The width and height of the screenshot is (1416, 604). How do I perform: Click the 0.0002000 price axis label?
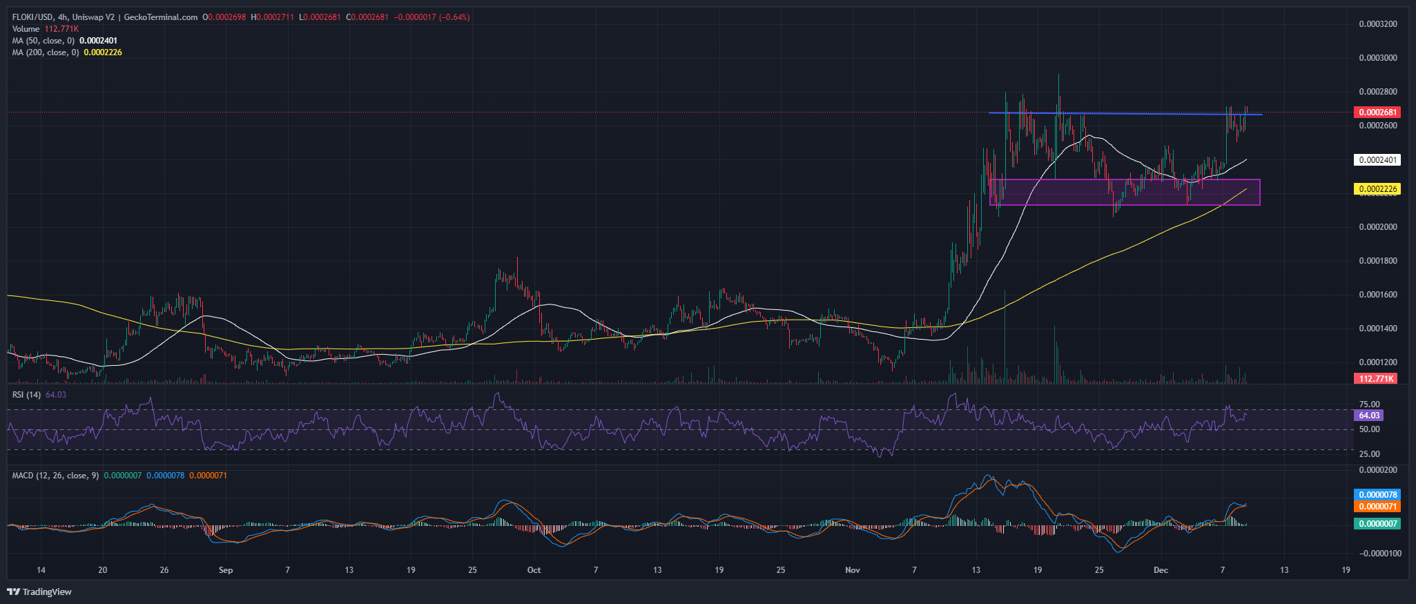pyautogui.click(x=1378, y=227)
